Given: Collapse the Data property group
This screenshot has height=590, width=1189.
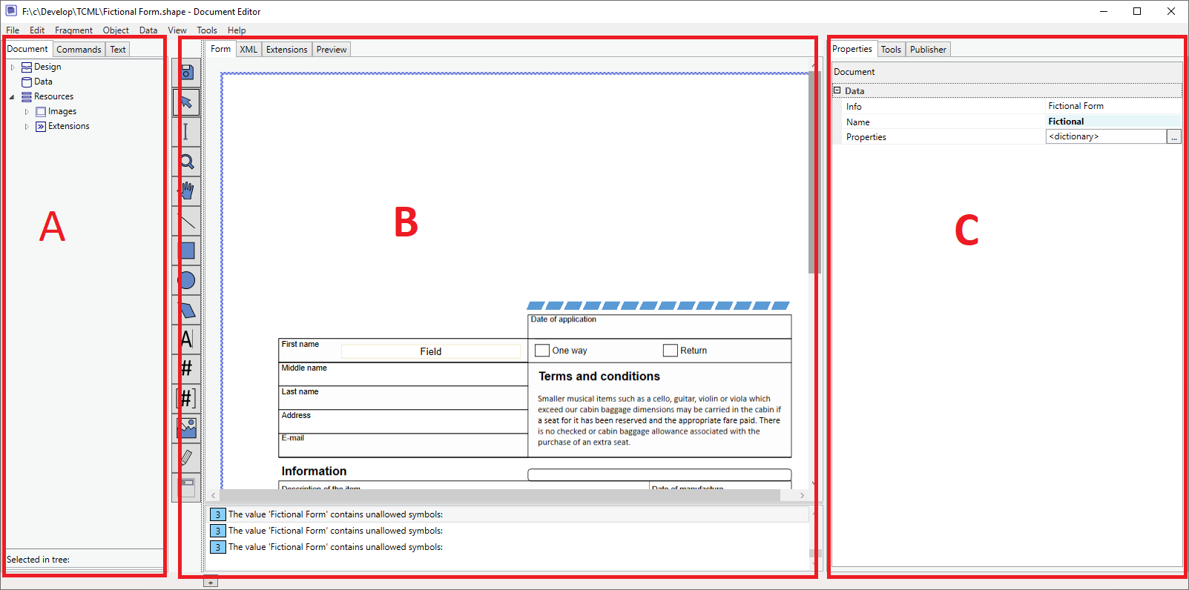Looking at the screenshot, I should tap(837, 90).
